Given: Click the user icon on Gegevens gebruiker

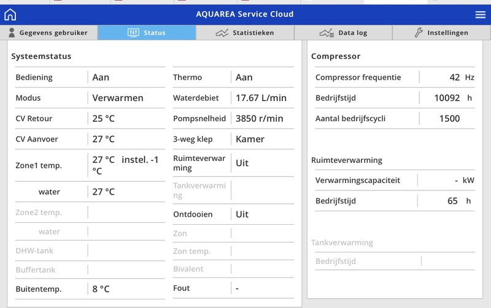Looking at the screenshot, I should click(11, 32).
